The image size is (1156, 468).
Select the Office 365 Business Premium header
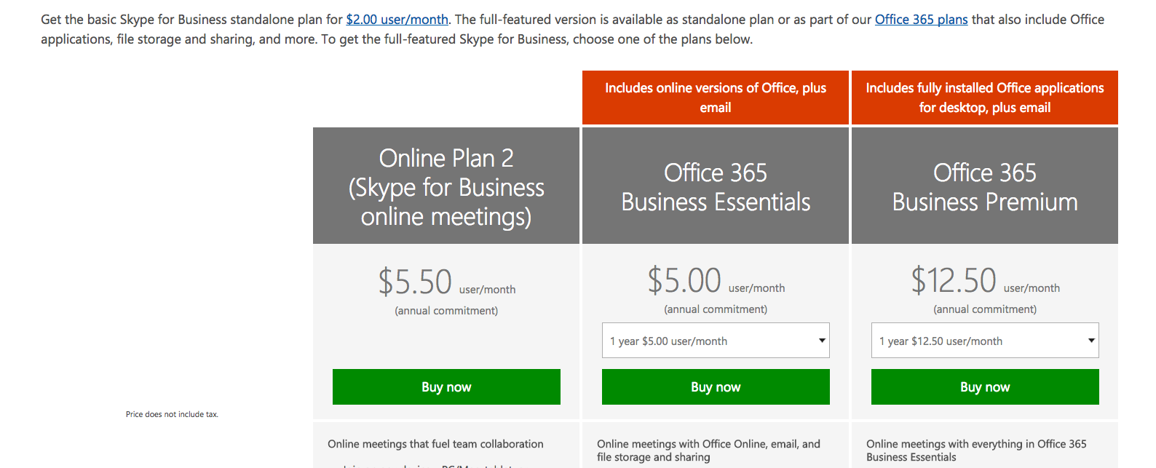(985, 186)
